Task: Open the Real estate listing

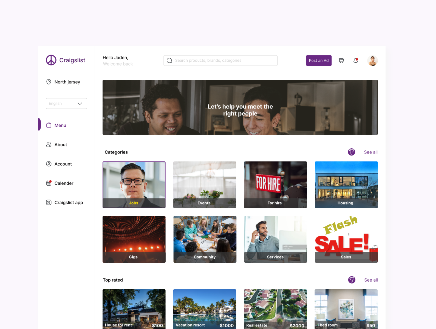Action: point(275,309)
